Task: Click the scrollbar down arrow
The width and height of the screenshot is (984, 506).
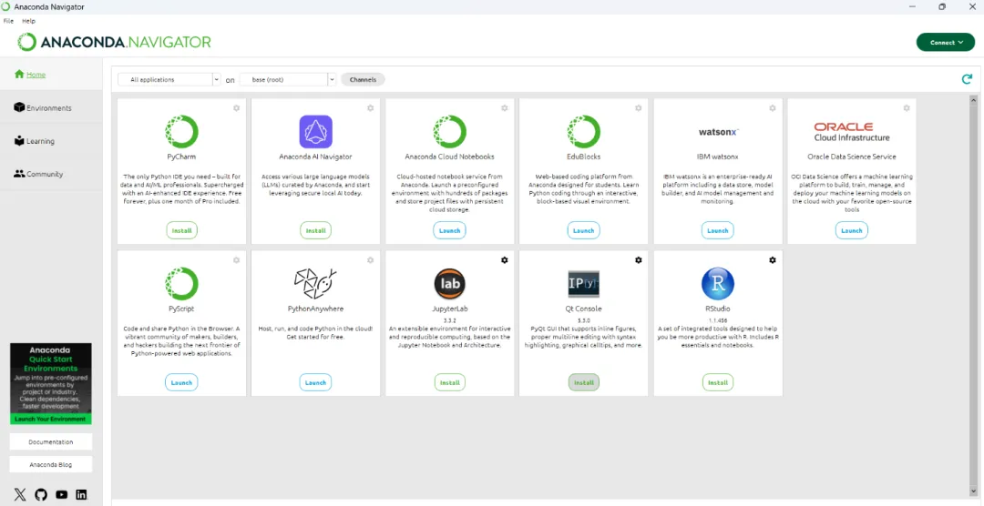Action: pos(973,491)
